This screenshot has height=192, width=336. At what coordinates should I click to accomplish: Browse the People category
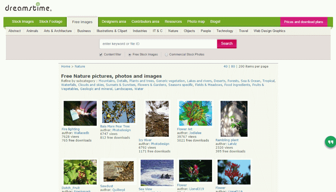pyautogui.click(x=206, y=31)
